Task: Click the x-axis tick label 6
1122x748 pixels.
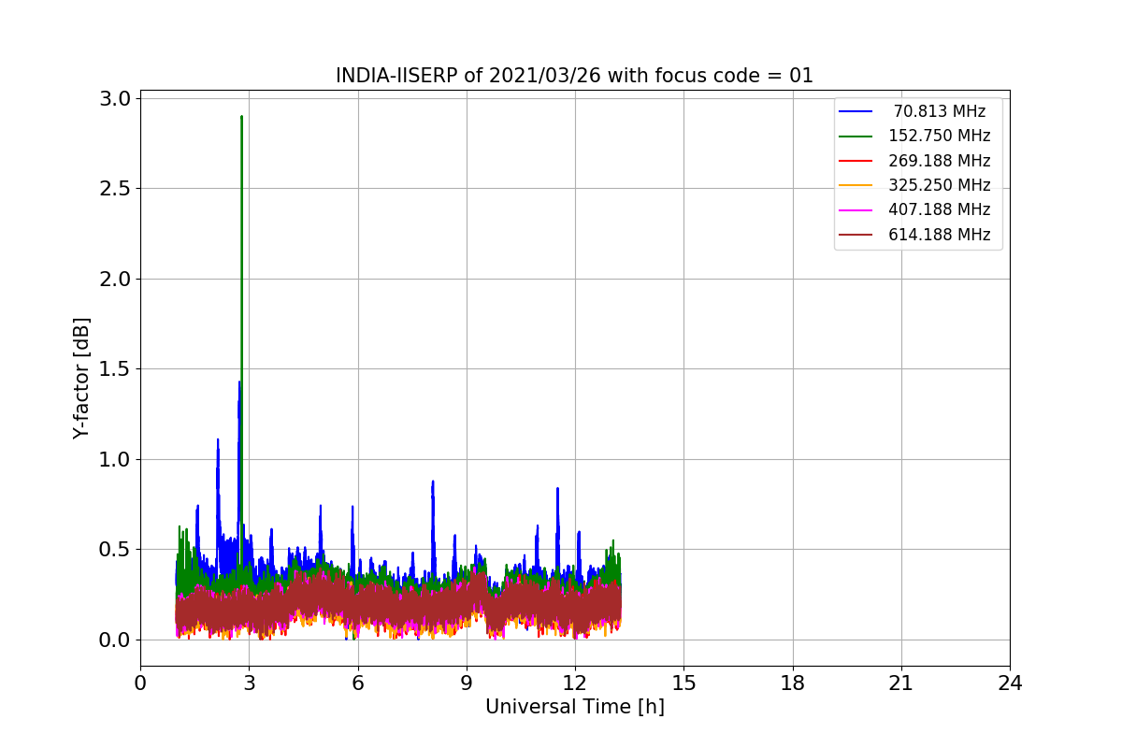Action: 357,683
